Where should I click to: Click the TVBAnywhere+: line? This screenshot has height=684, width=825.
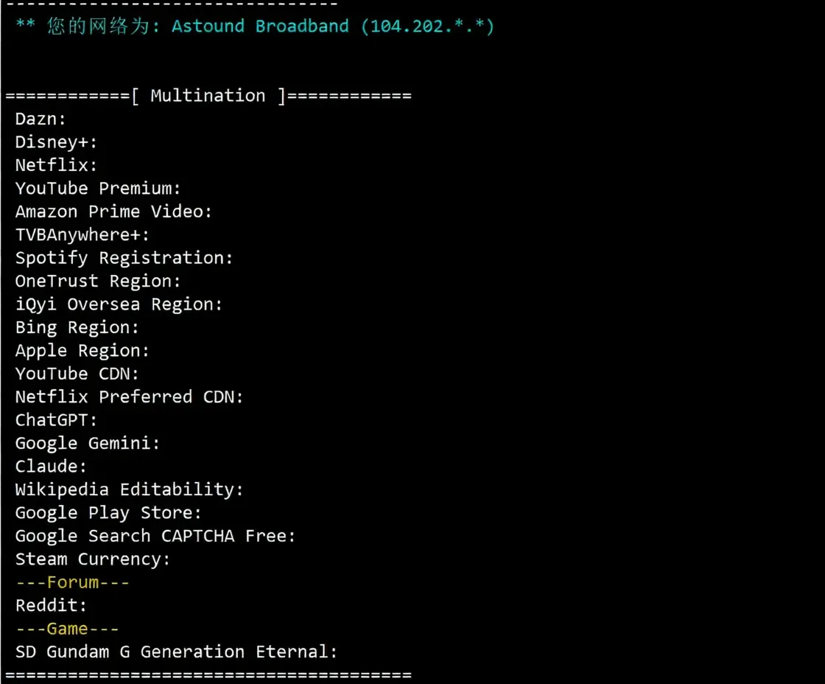pyautogui.click(x=82, y=235)
